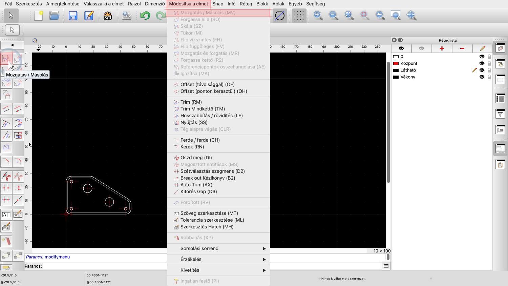This screenshot has width=508, height=286.
Task: Click the Print preview icon
Action: [x=126, y=16]
